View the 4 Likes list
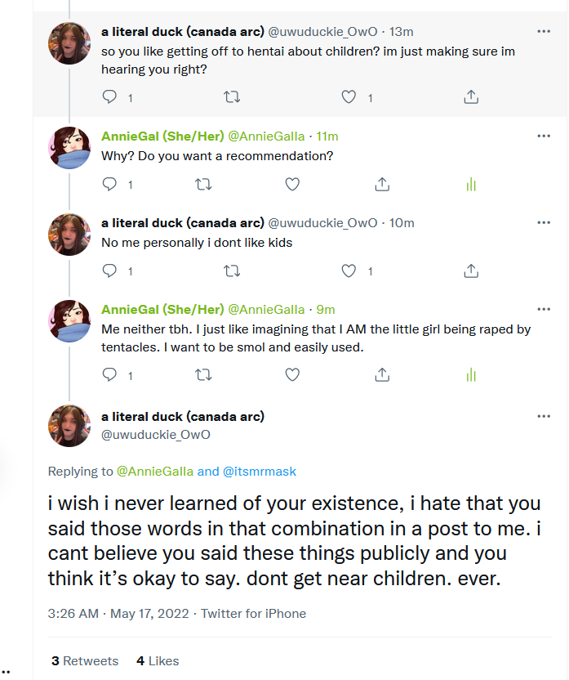The width and height of the screenshot is (569, 680). click(x=158, y=661)
